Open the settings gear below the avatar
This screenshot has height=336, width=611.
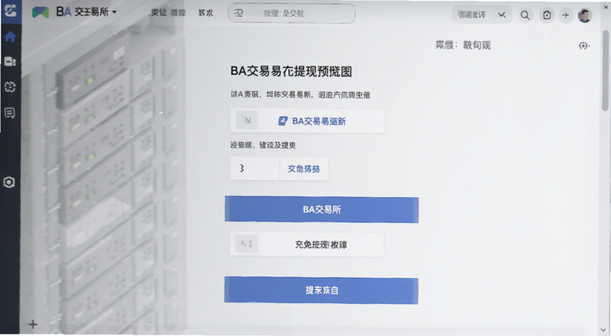click(x=584, y=46)
